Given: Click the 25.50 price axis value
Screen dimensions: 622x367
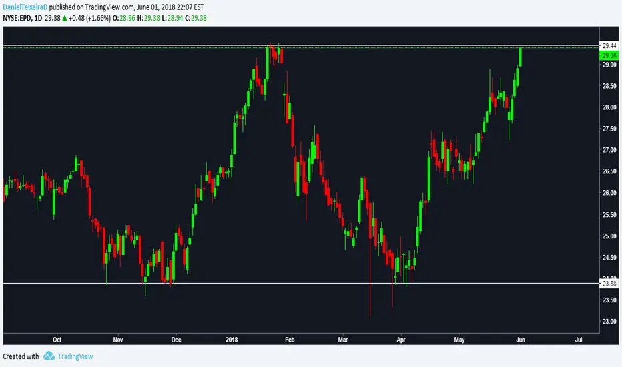Looking at the screenshot, I should (609, 215).
